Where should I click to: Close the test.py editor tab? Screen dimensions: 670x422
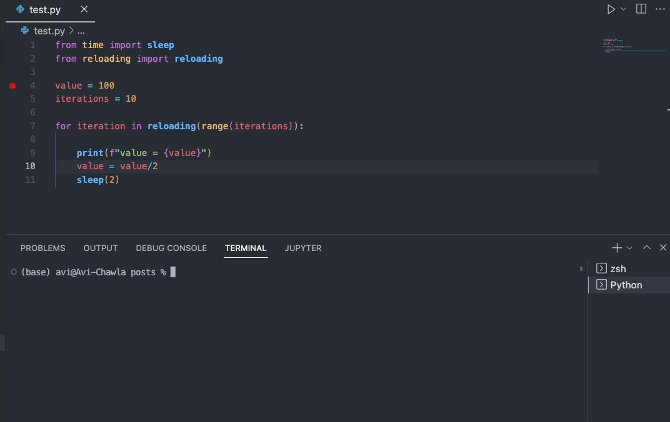(x=85, y=9)
